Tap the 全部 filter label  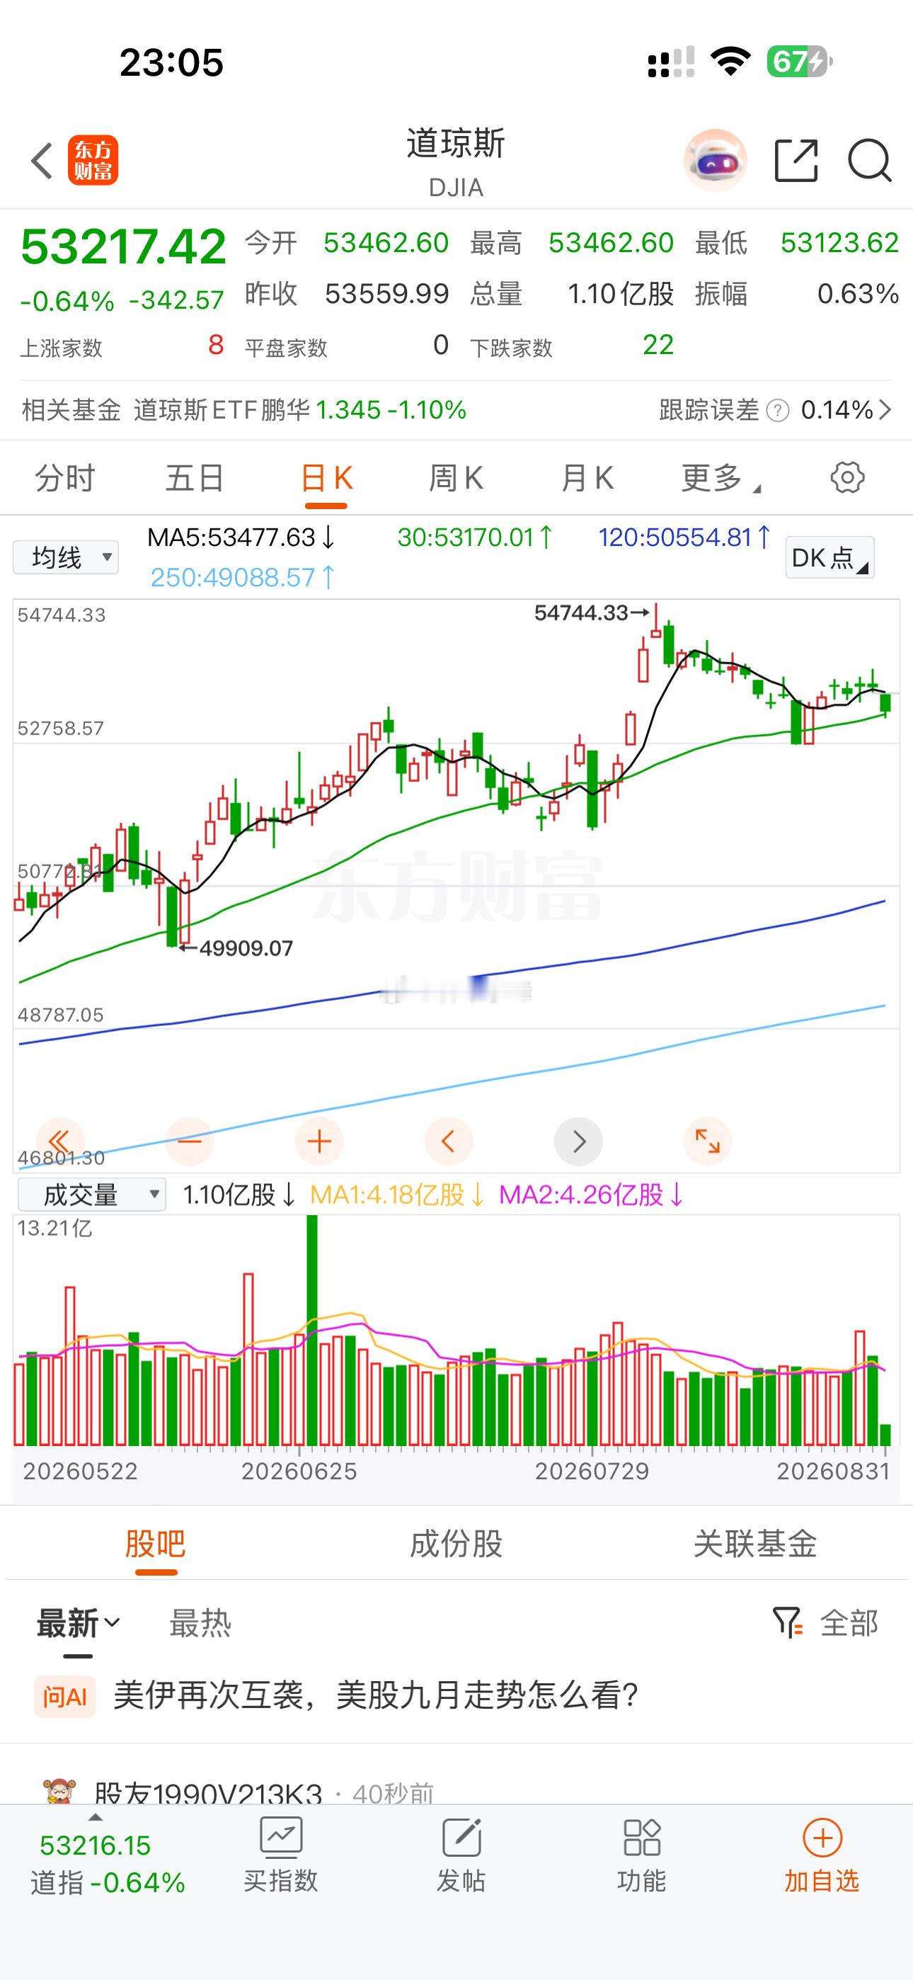pyautogui.click(x=849, y=1623)
